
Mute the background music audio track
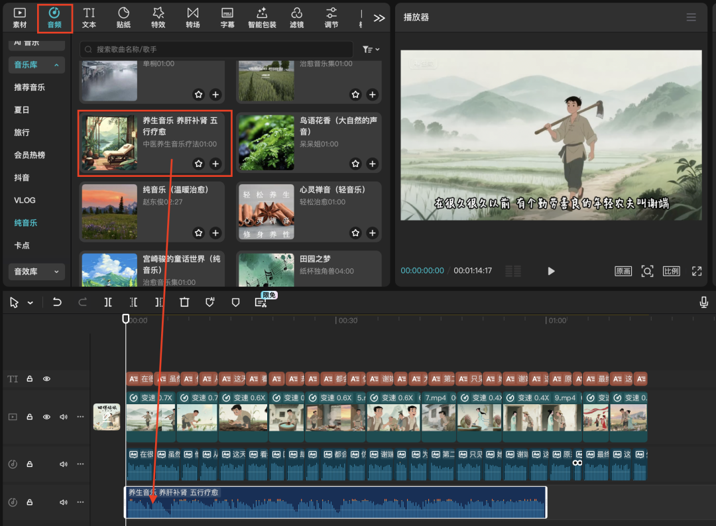click(64, 502)
